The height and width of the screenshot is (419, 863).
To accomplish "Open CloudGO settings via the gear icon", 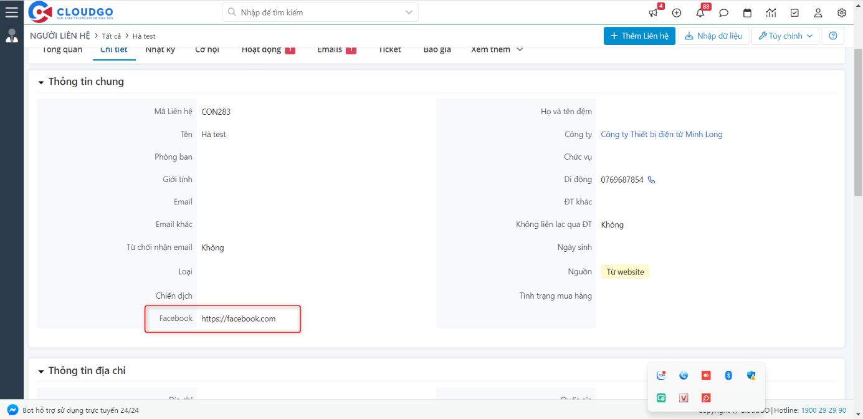I will [x=841, y=12].
